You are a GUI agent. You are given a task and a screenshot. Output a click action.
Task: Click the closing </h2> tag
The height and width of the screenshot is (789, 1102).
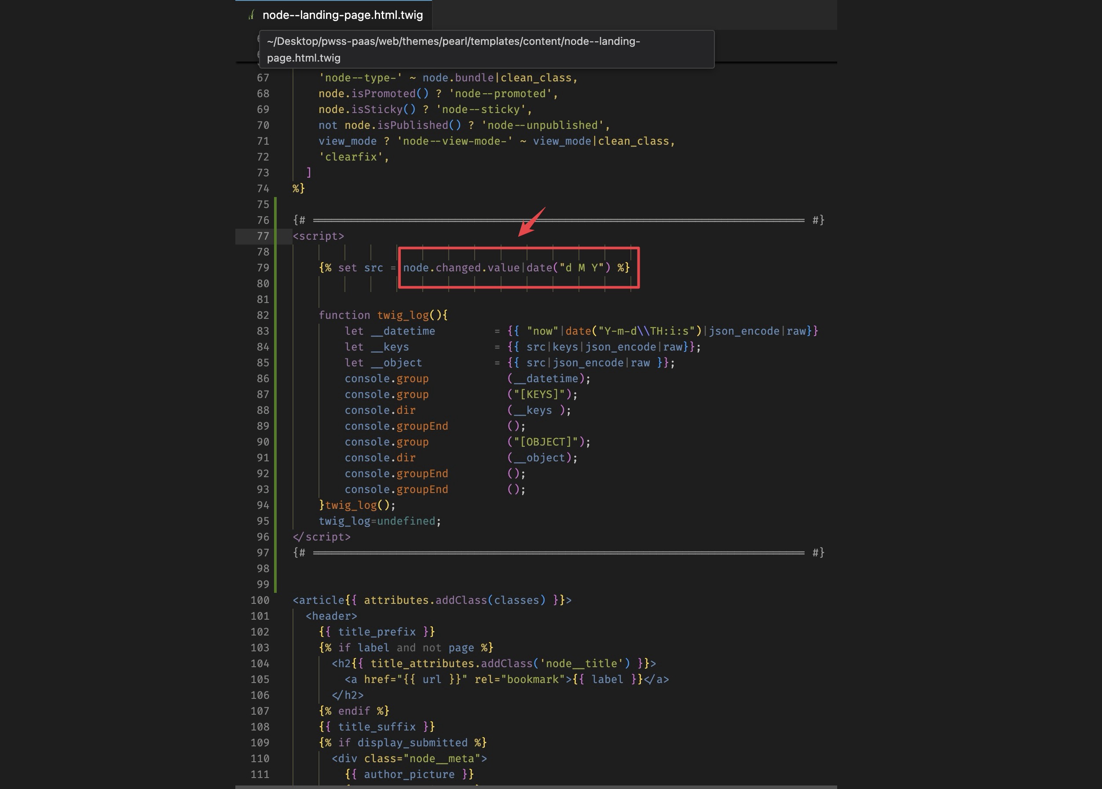(x=348, y=695)
